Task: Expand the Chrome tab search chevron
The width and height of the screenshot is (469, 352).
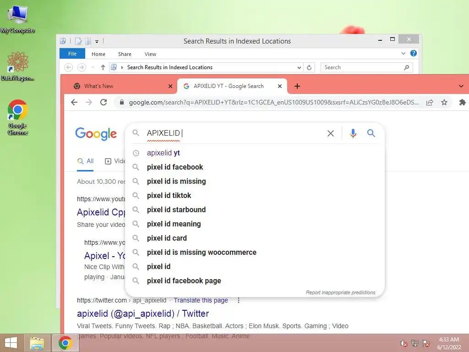Action: tap(461, 86)
